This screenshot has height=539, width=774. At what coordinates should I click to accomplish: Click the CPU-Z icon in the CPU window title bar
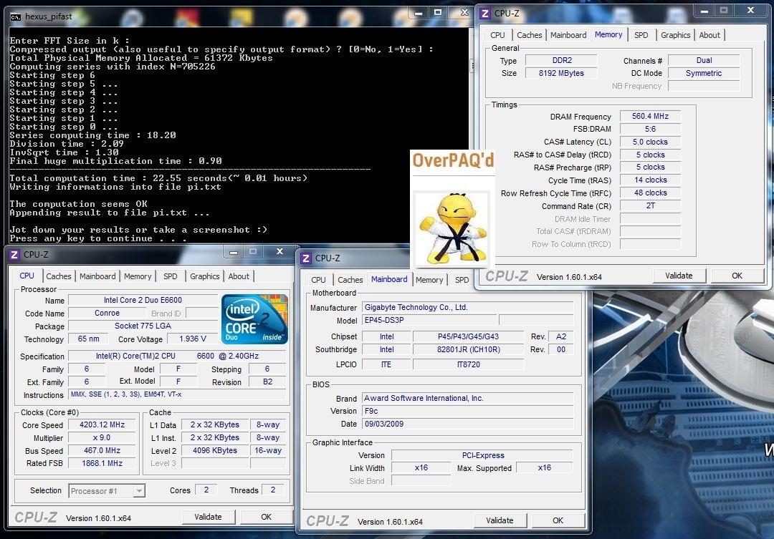[14, 254]
